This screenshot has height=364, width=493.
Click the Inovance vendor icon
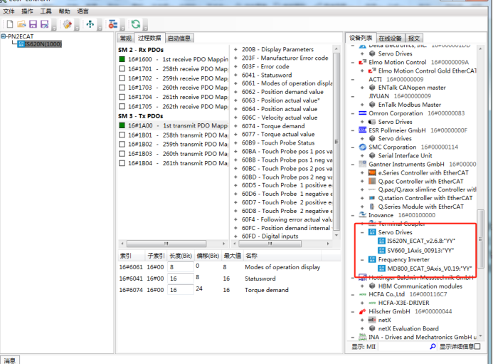363,214
